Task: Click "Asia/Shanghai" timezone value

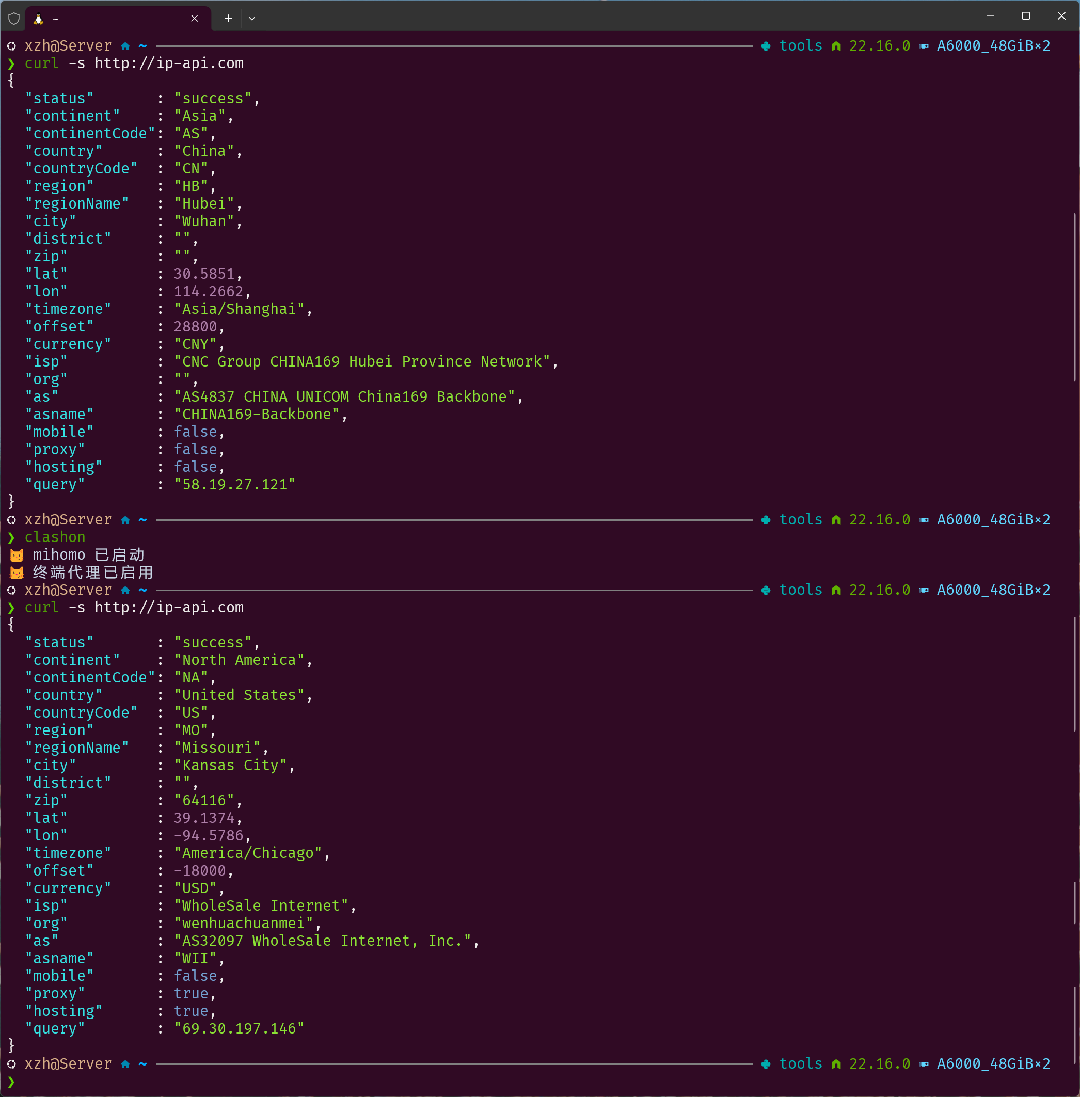Action: pyautogui.click(x=239, y=309)
